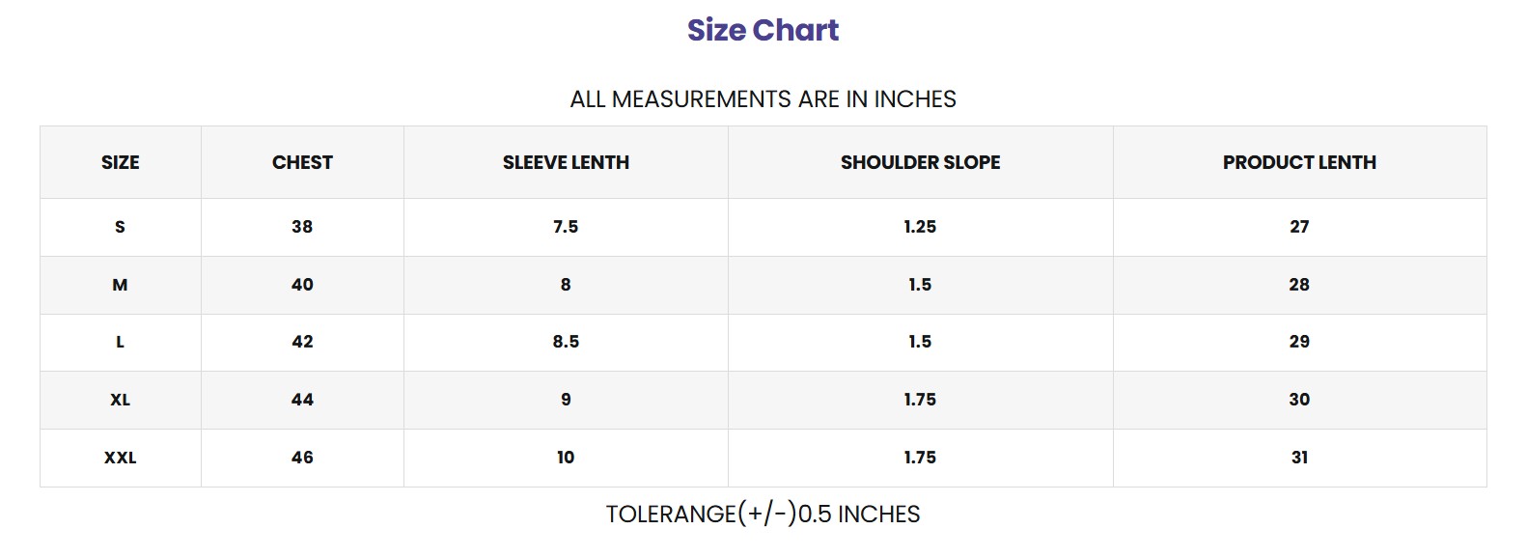Click product length value 31
This screenshot has height=557, width=1527.
coord(1299,458)
